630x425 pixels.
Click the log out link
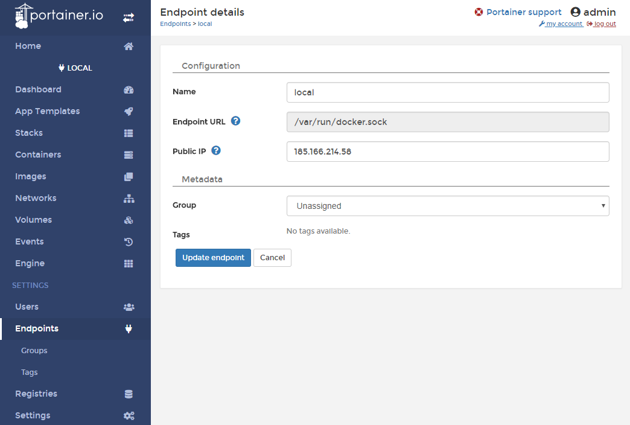604,24
